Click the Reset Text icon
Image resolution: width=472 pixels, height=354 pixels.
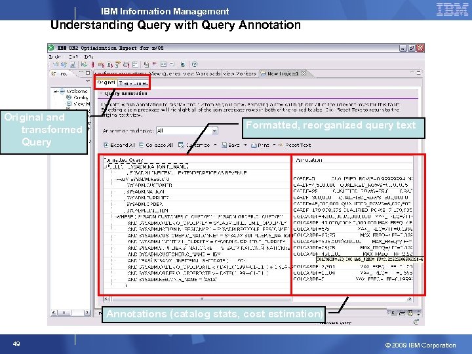281,145
